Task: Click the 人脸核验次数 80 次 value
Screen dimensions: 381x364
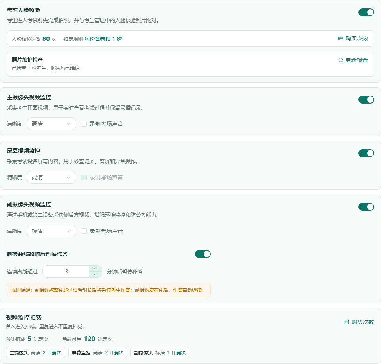Action: coord(34,39)
